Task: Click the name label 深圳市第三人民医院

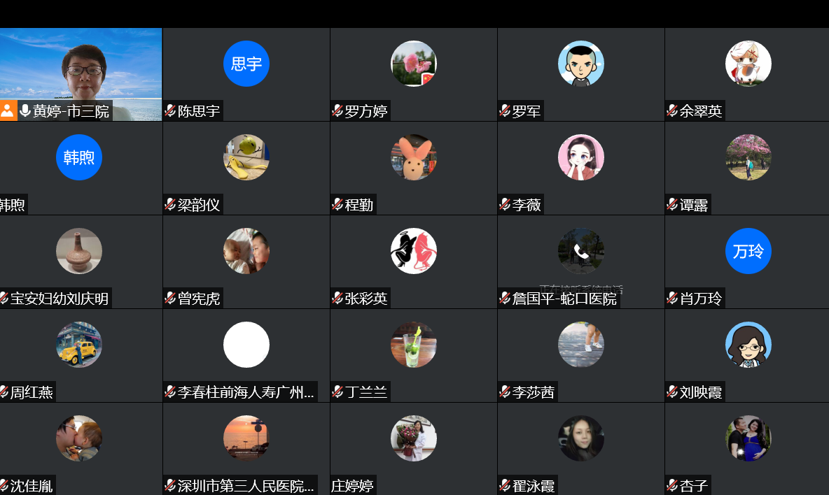Action: click(x=246, y=486)
